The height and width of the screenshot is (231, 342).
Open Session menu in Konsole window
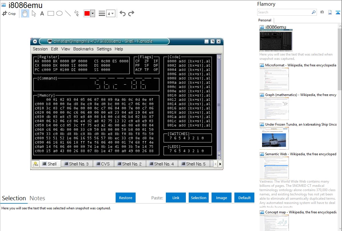[x=40, y=49]
